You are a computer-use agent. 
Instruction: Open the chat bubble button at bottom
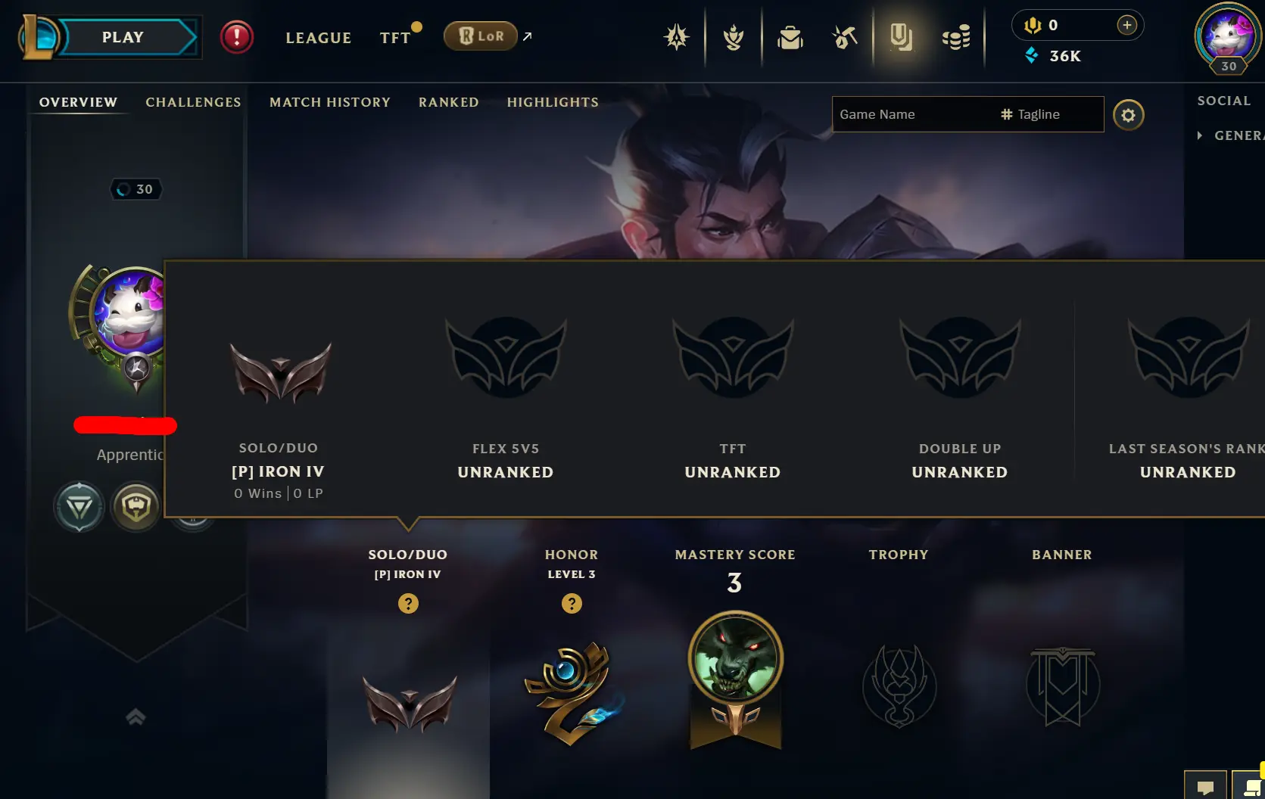coord(1205,787)
